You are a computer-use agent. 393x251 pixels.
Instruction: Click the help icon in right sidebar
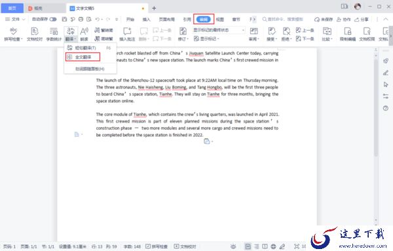pyautogui.click(x=386, y=108)
